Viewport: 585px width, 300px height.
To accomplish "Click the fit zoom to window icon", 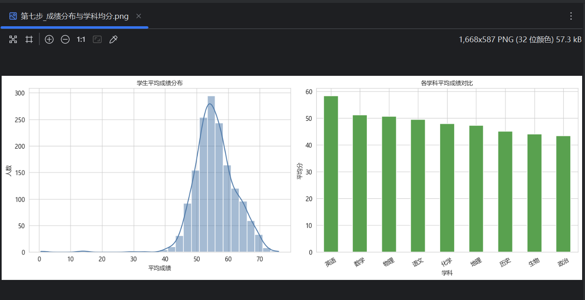I will (x=97, y=39).
